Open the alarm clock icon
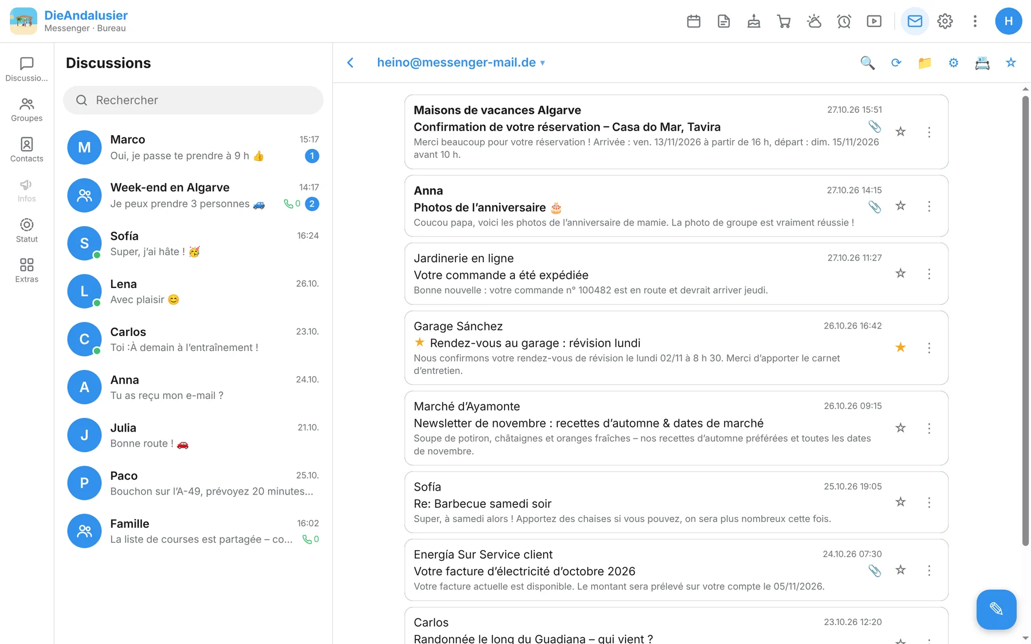 point(844,21)
